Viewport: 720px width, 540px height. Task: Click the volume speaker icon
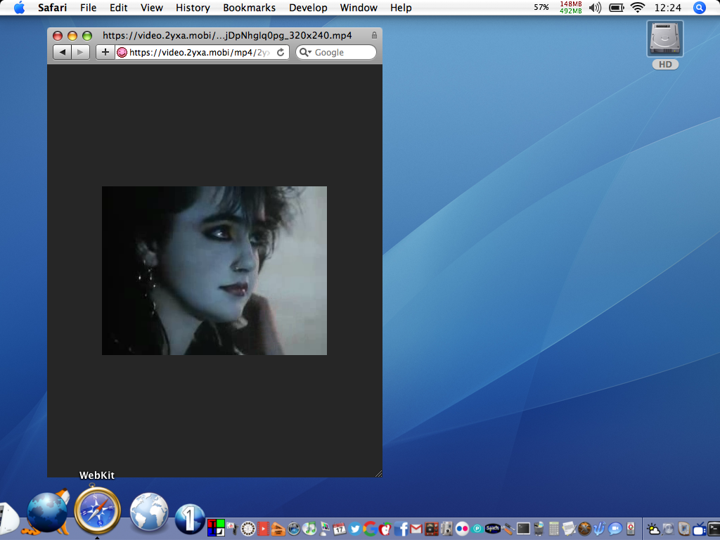pyautogui.click(x=595, y=8)
